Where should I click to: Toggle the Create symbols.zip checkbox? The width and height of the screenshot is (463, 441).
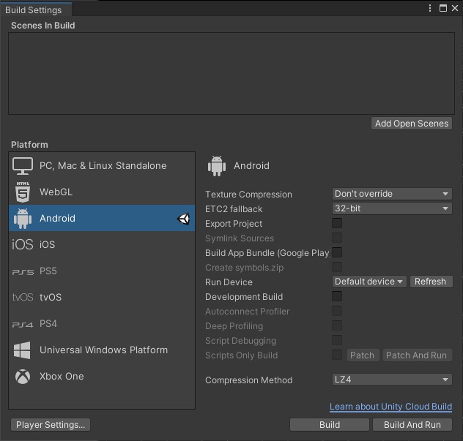337,267
